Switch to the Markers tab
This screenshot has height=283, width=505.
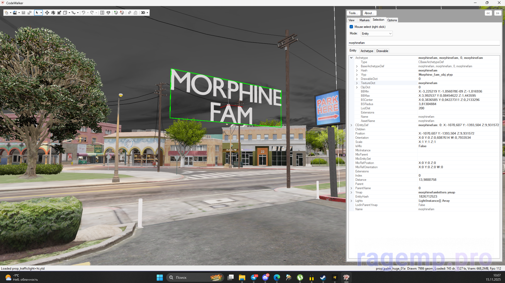(364, 20)
